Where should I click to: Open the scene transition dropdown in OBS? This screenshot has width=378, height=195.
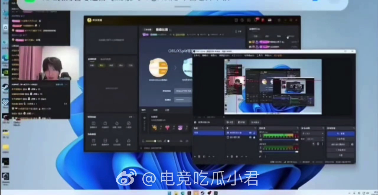click(312, 134)
